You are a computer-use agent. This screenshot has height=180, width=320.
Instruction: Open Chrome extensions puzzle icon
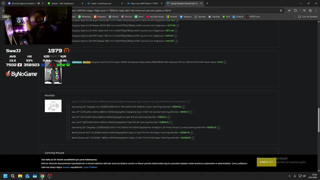pyautogui.click(x=295, y=10)
